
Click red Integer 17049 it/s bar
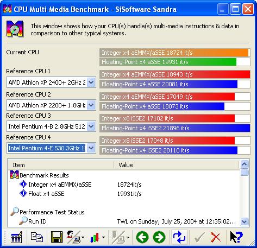175,97
